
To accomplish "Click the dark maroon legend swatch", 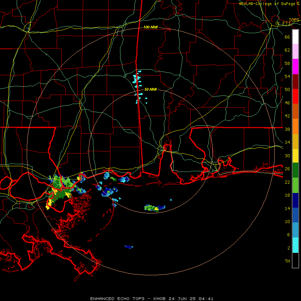I will click(x=295, y=81).
